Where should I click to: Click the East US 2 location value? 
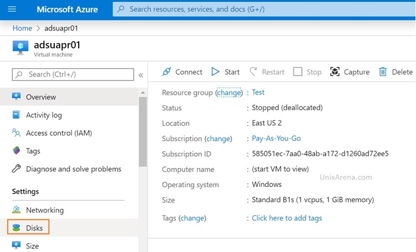coord(266,123)
